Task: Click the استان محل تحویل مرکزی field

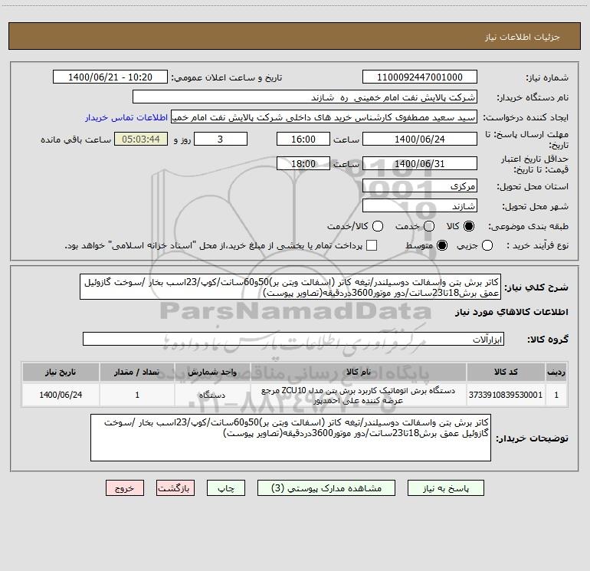Action: (420, 186)
